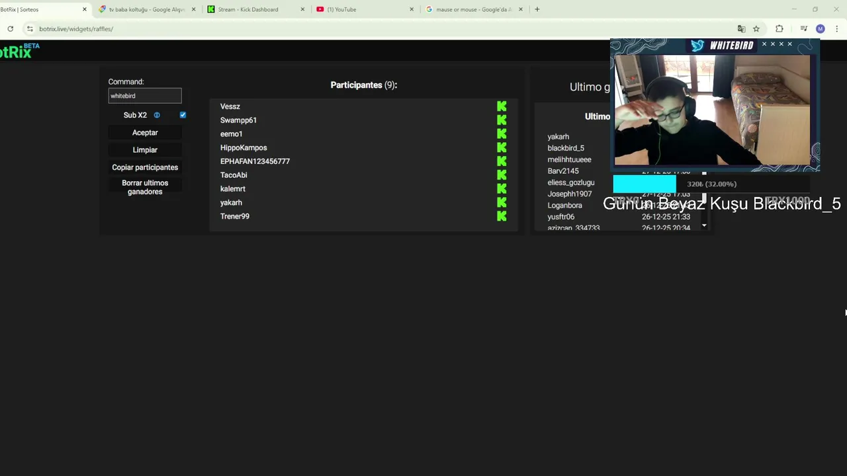Click Kick icon next to Swampp61
Viewport: 847px width, 476px height.
[x=502, y=120]
